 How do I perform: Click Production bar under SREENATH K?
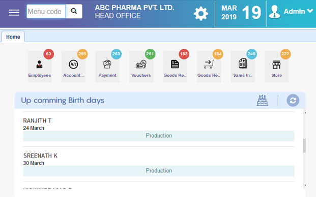click(x=159, y=171)
